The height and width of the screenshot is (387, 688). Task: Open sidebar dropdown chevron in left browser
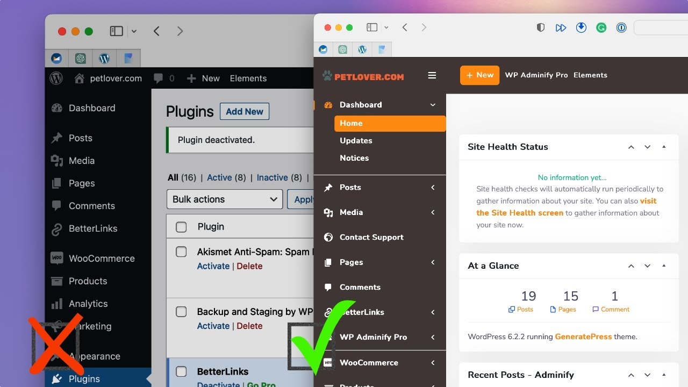pyautogui.click(x=134, y=31)
